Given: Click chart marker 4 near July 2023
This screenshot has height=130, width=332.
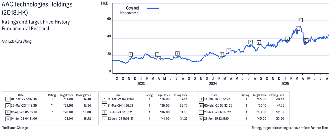Looking at the screenshot, I should tap(177, 53).
